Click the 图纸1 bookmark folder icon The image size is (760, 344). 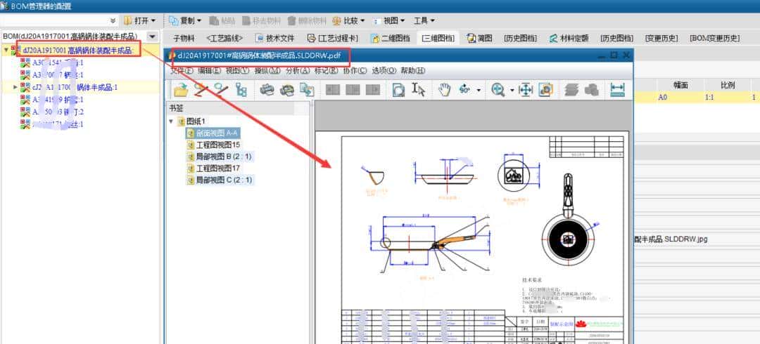[x=182, y=121]
